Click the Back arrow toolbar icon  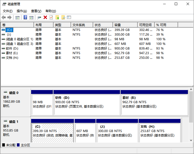coord(4,18)
